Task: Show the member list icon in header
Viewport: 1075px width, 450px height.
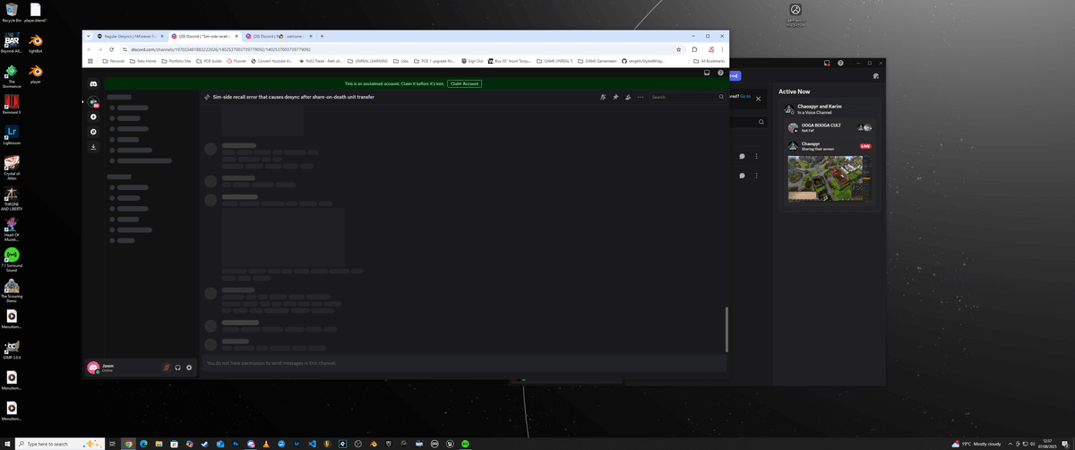Action: coord(628,97)
